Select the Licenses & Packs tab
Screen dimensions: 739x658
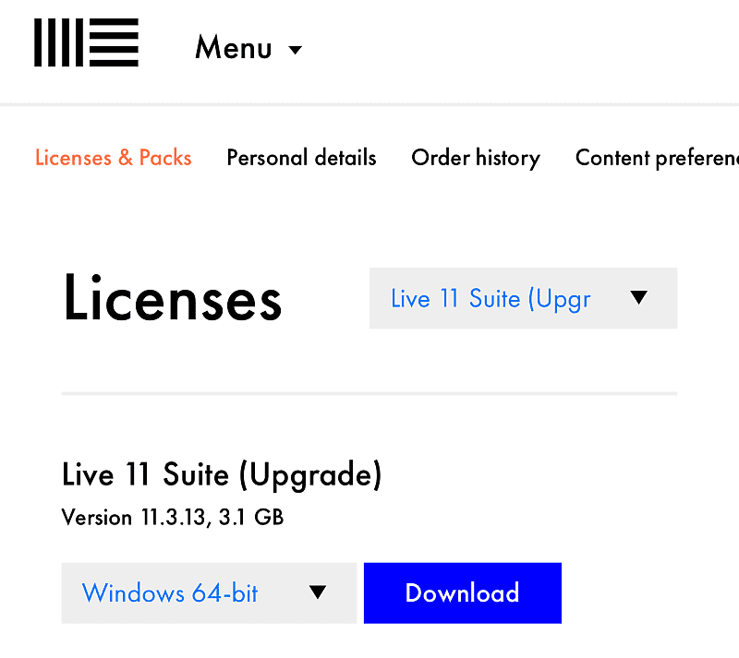(x=113, y=158)
